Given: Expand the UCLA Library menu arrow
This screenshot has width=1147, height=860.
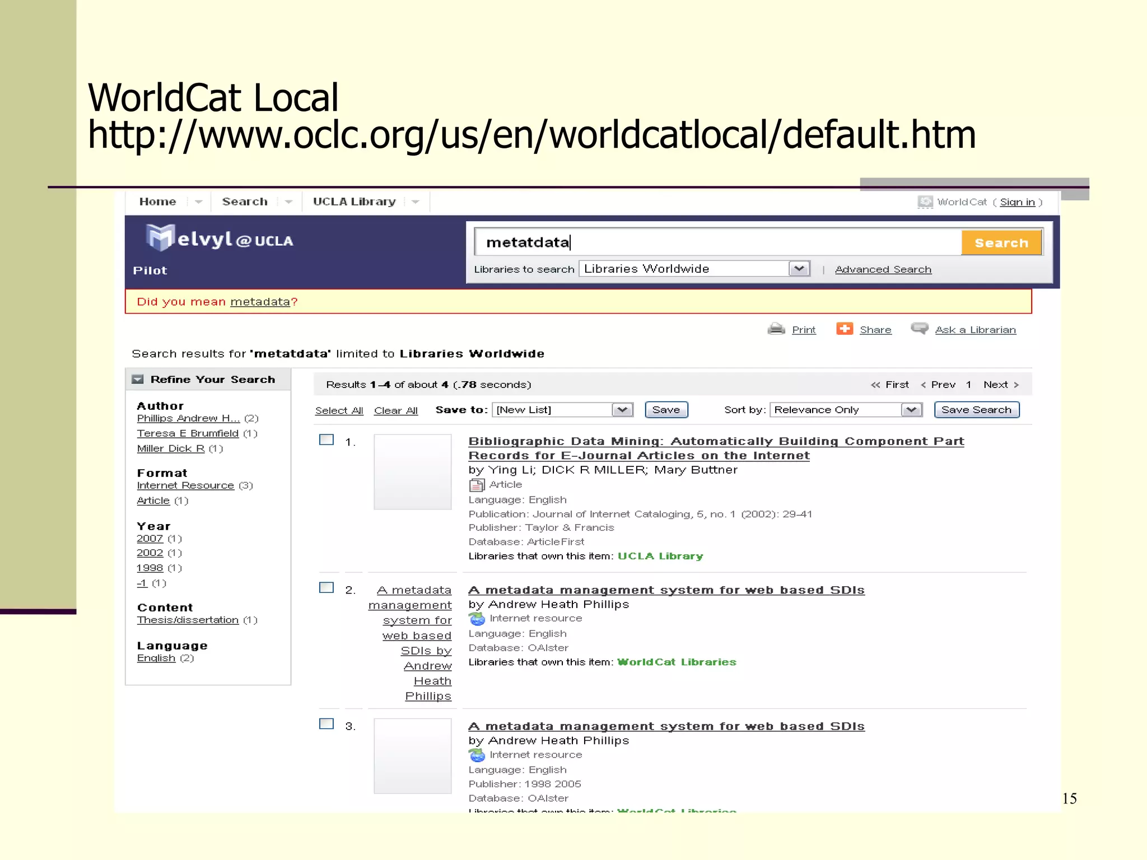Looking at the screenshot, I should pos(415,202).
